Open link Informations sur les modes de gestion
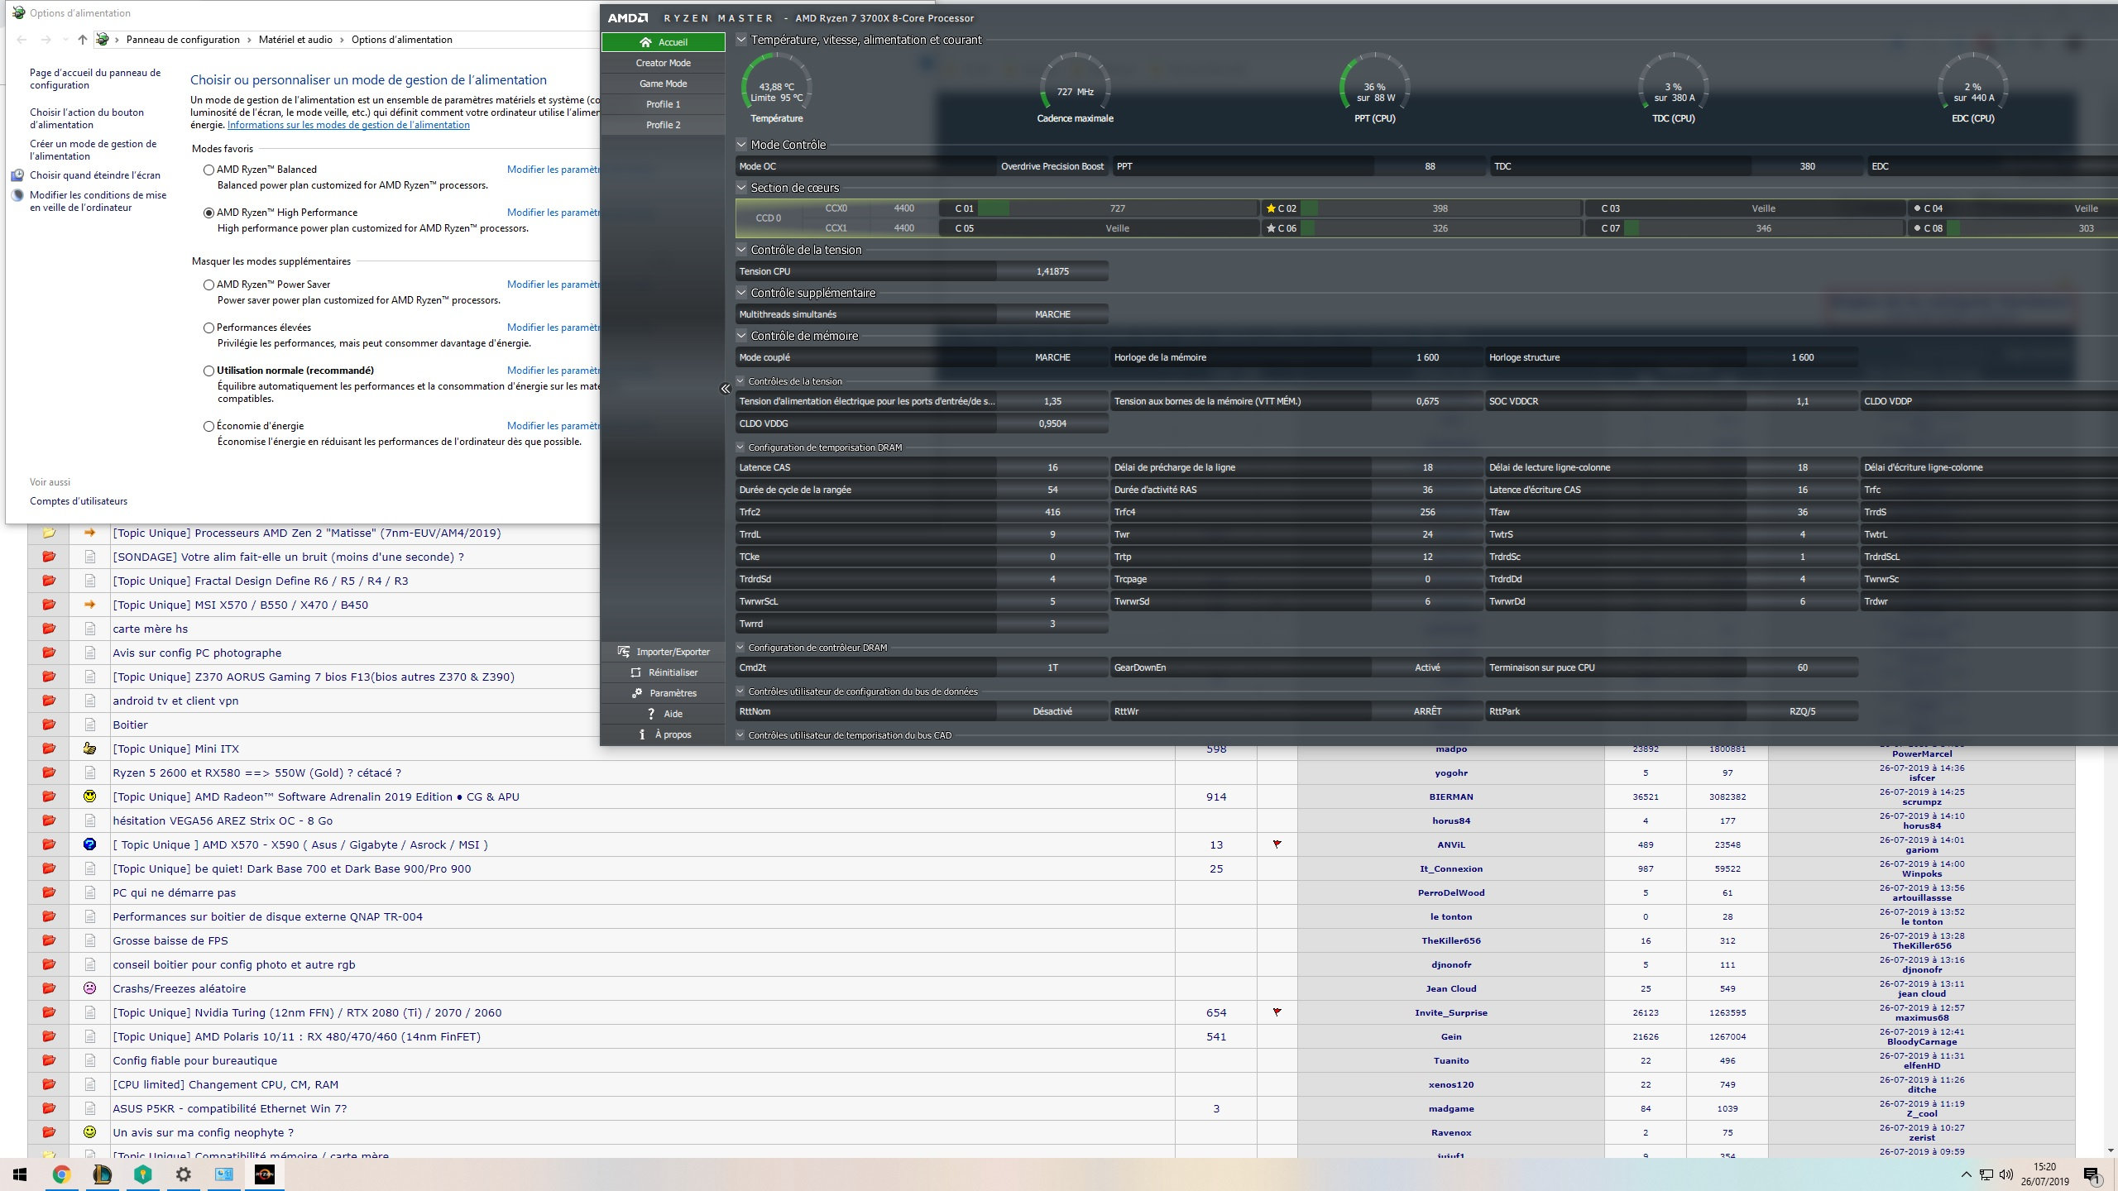 point(348,125)
